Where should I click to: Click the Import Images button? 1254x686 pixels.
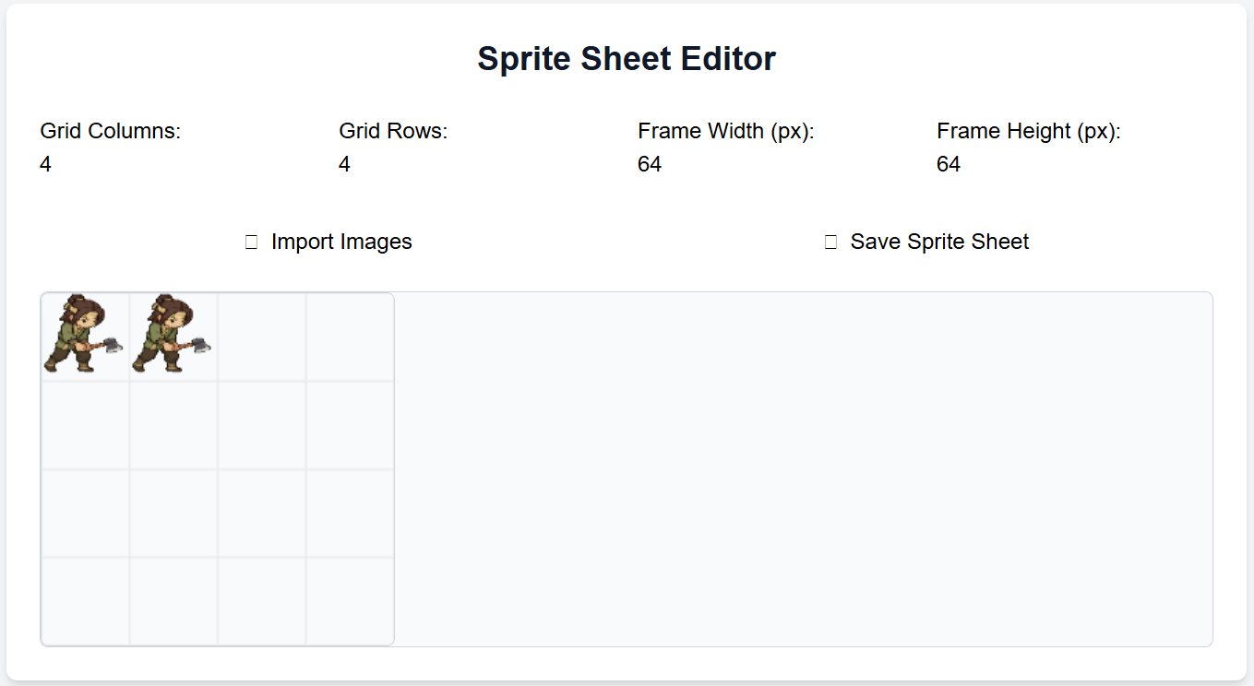click(x=328, y=241)
